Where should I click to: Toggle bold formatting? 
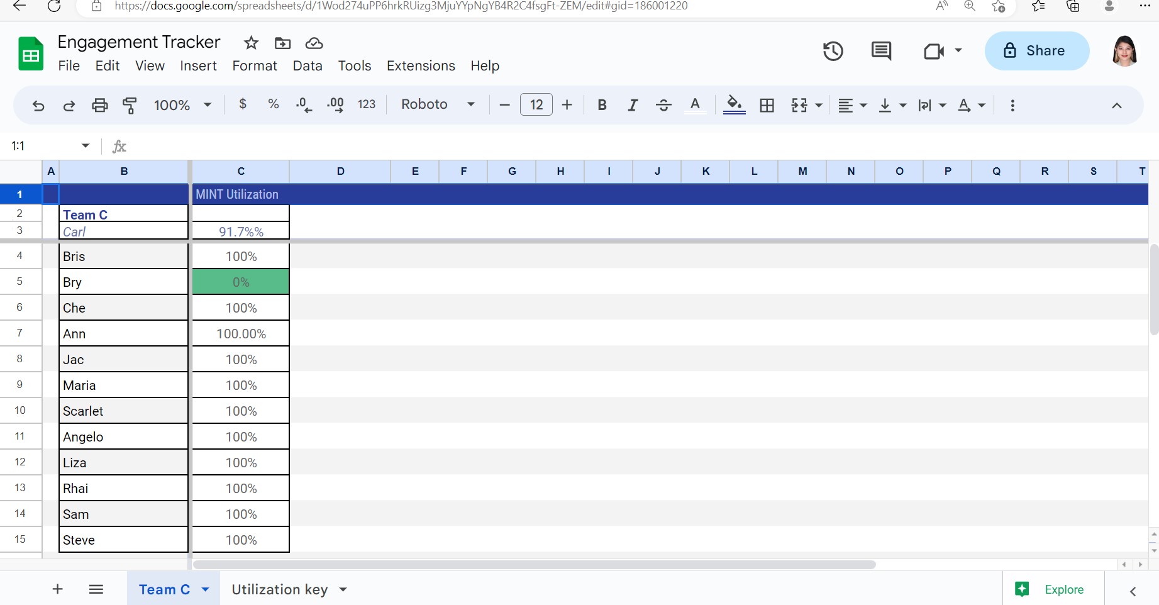tap(602, 105)
